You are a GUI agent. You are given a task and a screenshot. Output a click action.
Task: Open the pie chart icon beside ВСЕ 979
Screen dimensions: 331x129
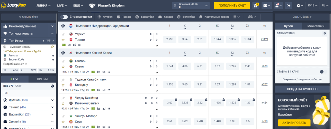(x=52, y=86)
